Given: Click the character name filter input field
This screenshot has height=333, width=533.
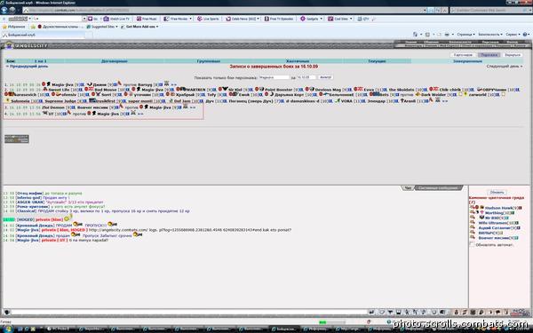Looking at the screenshot, I should (x=274, y=77).
